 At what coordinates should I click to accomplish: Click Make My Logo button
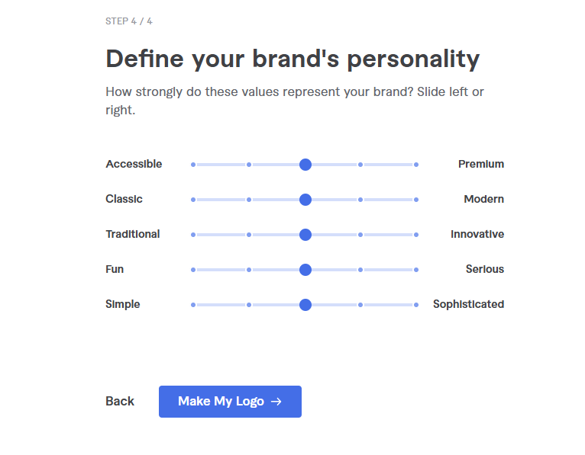point(229,402)
